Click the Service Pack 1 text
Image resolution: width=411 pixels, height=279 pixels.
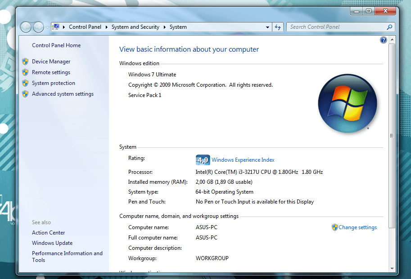pyautogui.click(x=145, y=95)
